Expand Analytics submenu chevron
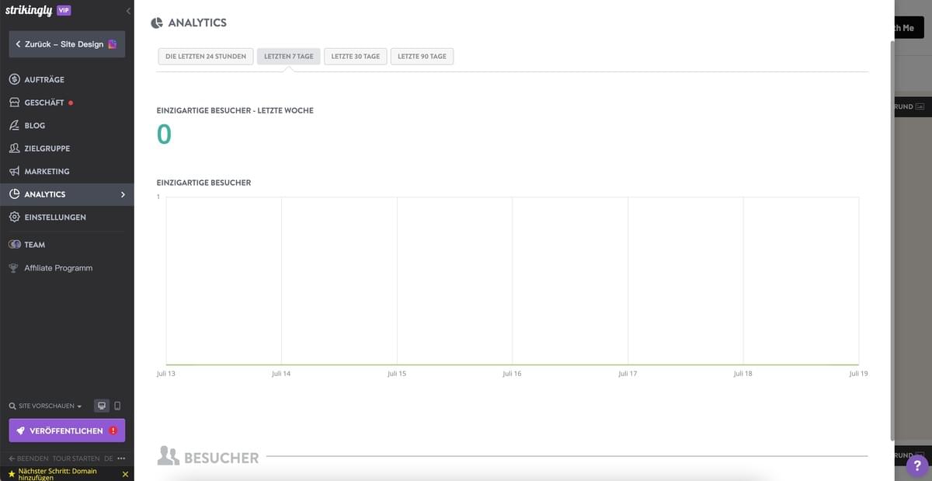 [x=123, y=194]
